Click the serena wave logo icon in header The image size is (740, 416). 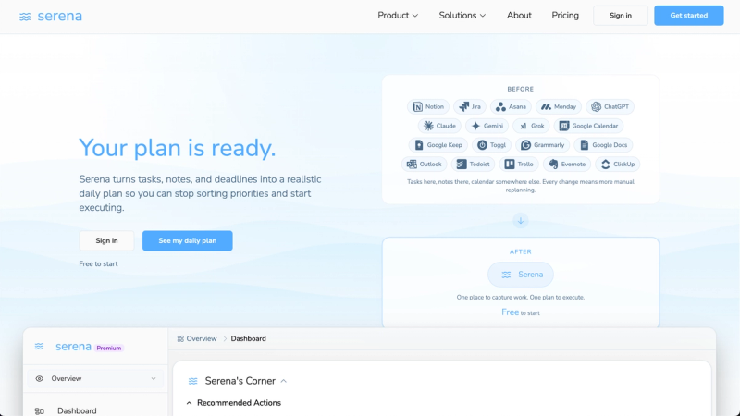(x=25, y=17)
